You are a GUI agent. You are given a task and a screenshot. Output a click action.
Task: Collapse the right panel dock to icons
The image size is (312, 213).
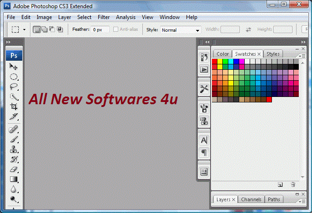(x=303, y=42)
